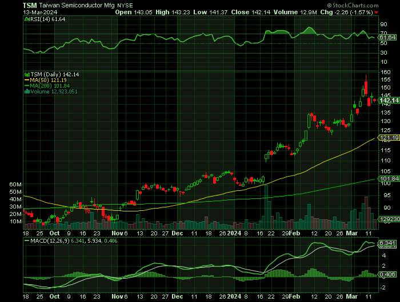Click the 142.14 price tag on right axis
Screen dimensions: 400x302
[389, 100]
